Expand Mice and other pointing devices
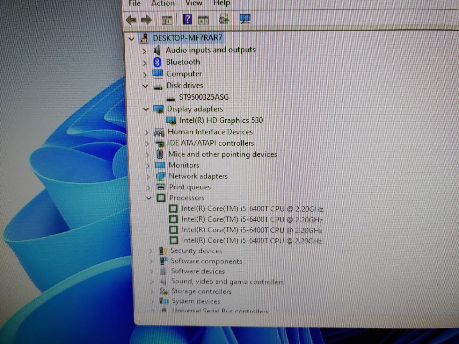 [147, 155]
